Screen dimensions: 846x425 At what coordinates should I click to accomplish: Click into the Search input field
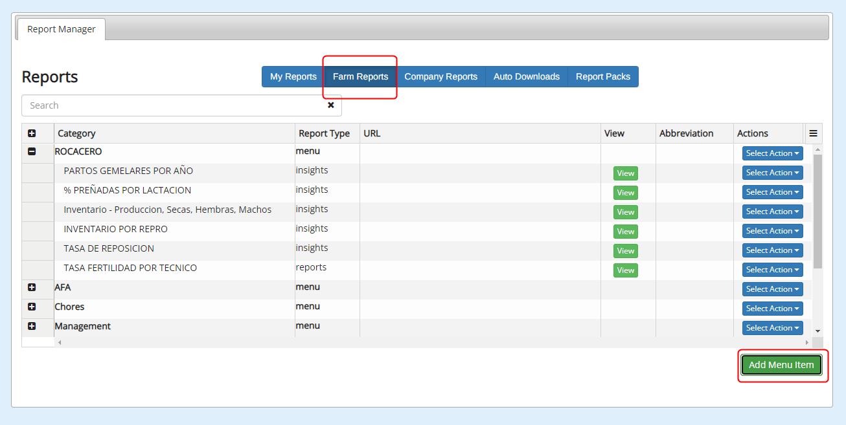[175, 105]
